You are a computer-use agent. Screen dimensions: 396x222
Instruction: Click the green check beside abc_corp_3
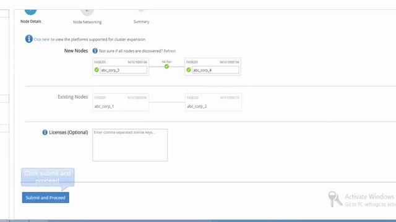[x=97, y=70]
